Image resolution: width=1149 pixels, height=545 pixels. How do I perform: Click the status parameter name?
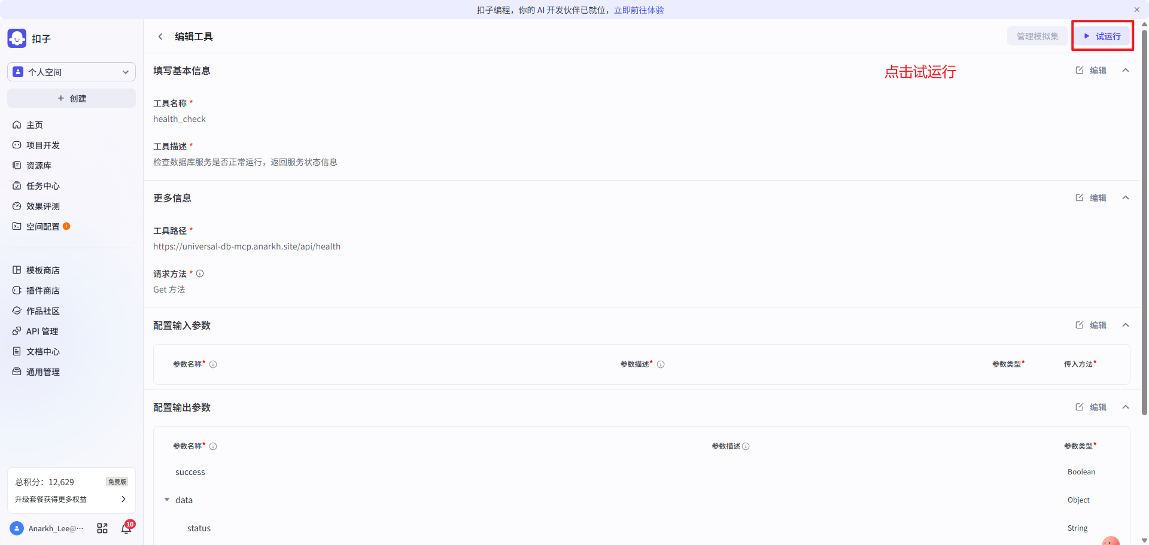tap(199, 528)
